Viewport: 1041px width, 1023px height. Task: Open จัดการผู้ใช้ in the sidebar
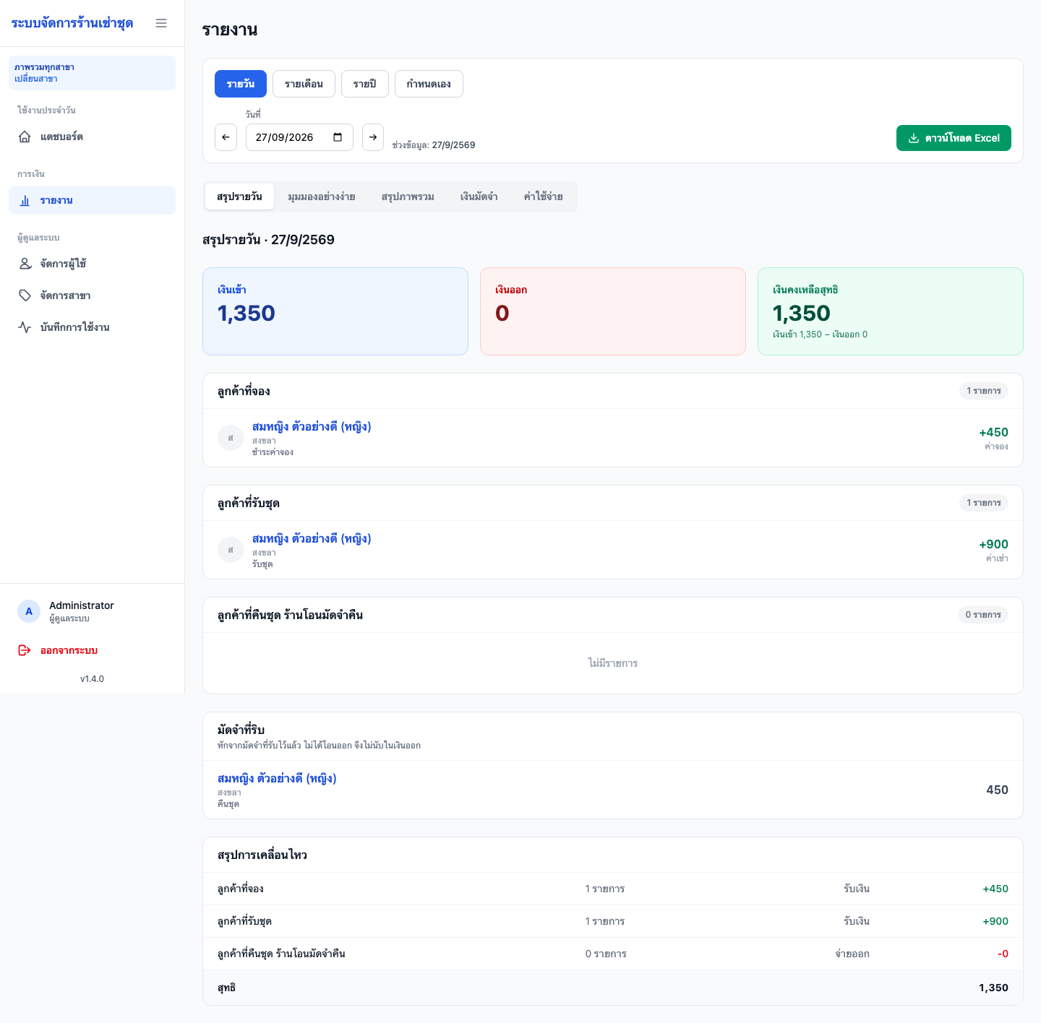[92, 264]
